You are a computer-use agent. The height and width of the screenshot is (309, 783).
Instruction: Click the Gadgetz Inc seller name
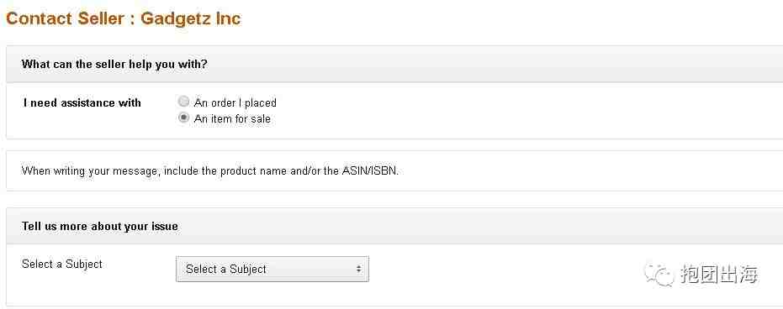(x=191, y=18)
